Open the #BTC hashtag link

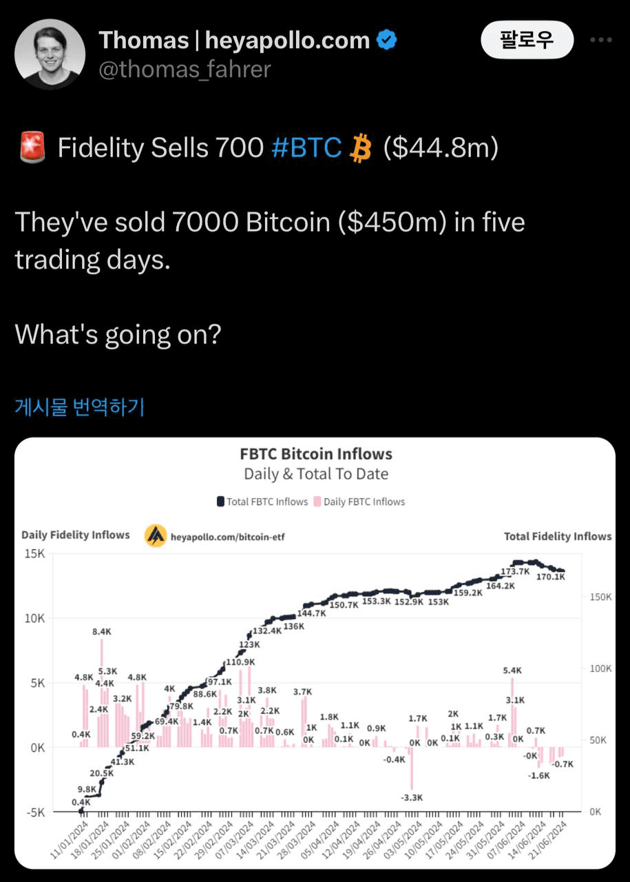coord(306,147)
